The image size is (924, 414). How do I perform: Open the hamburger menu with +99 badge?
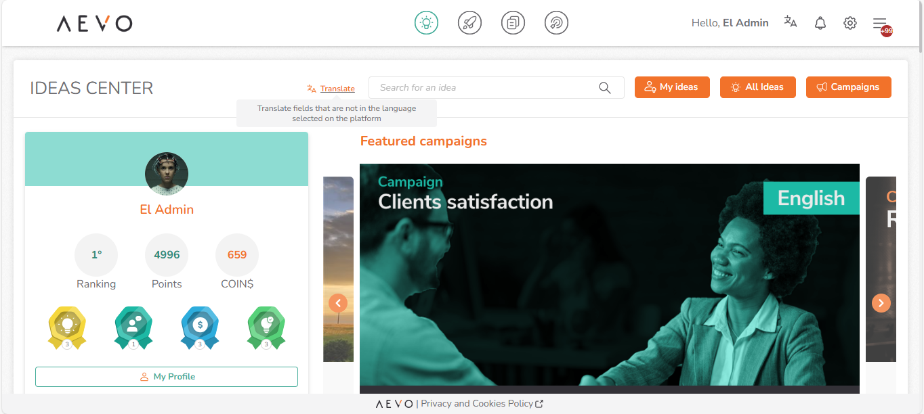(881, 24)
